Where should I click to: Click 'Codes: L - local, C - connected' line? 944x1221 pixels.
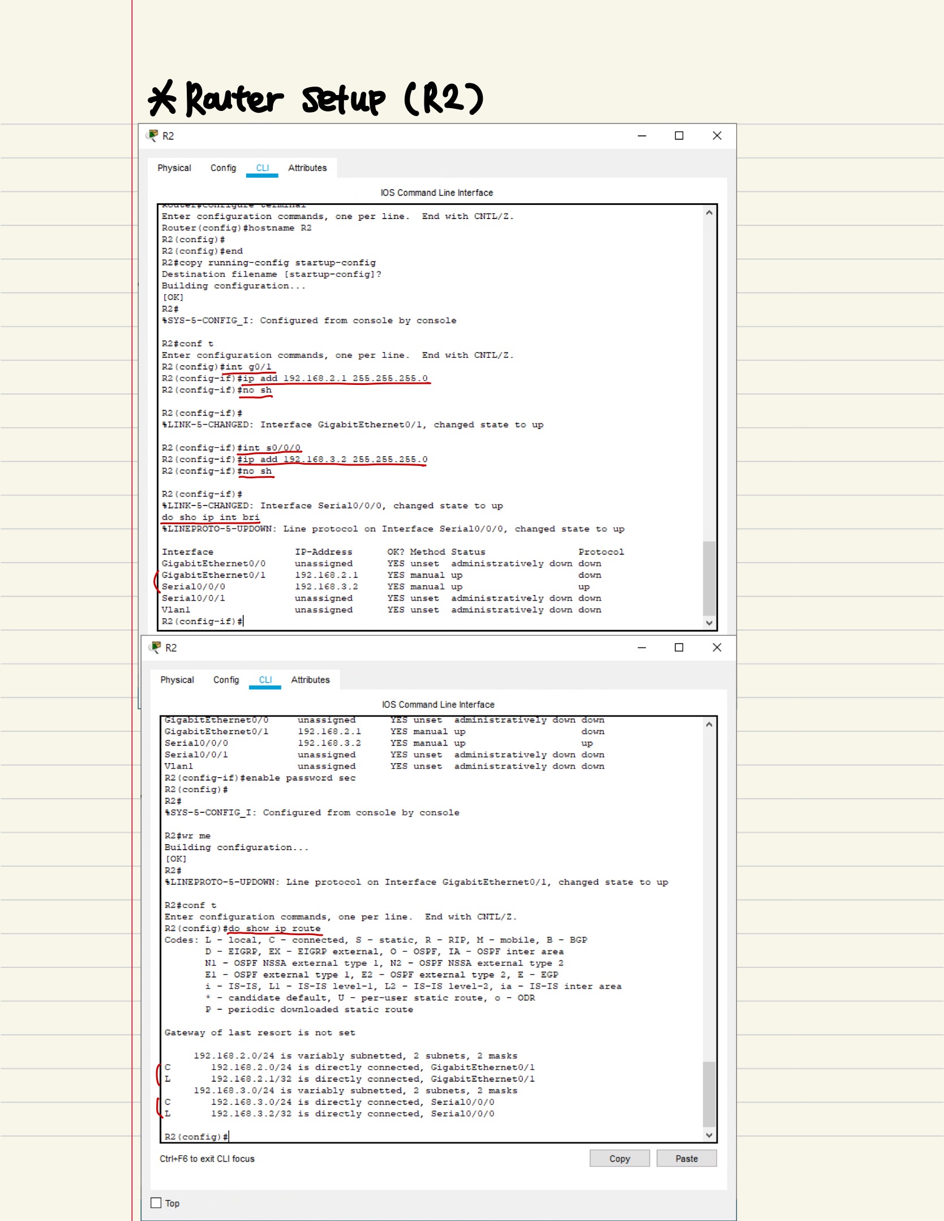point(376,940)
